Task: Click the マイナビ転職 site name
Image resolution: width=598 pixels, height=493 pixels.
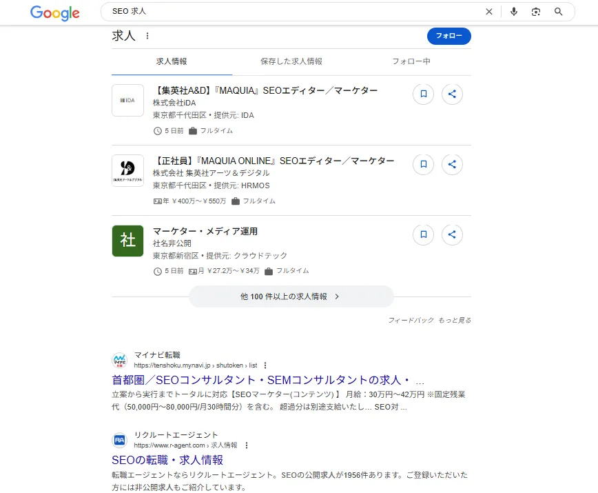Action: click(157, 355)
